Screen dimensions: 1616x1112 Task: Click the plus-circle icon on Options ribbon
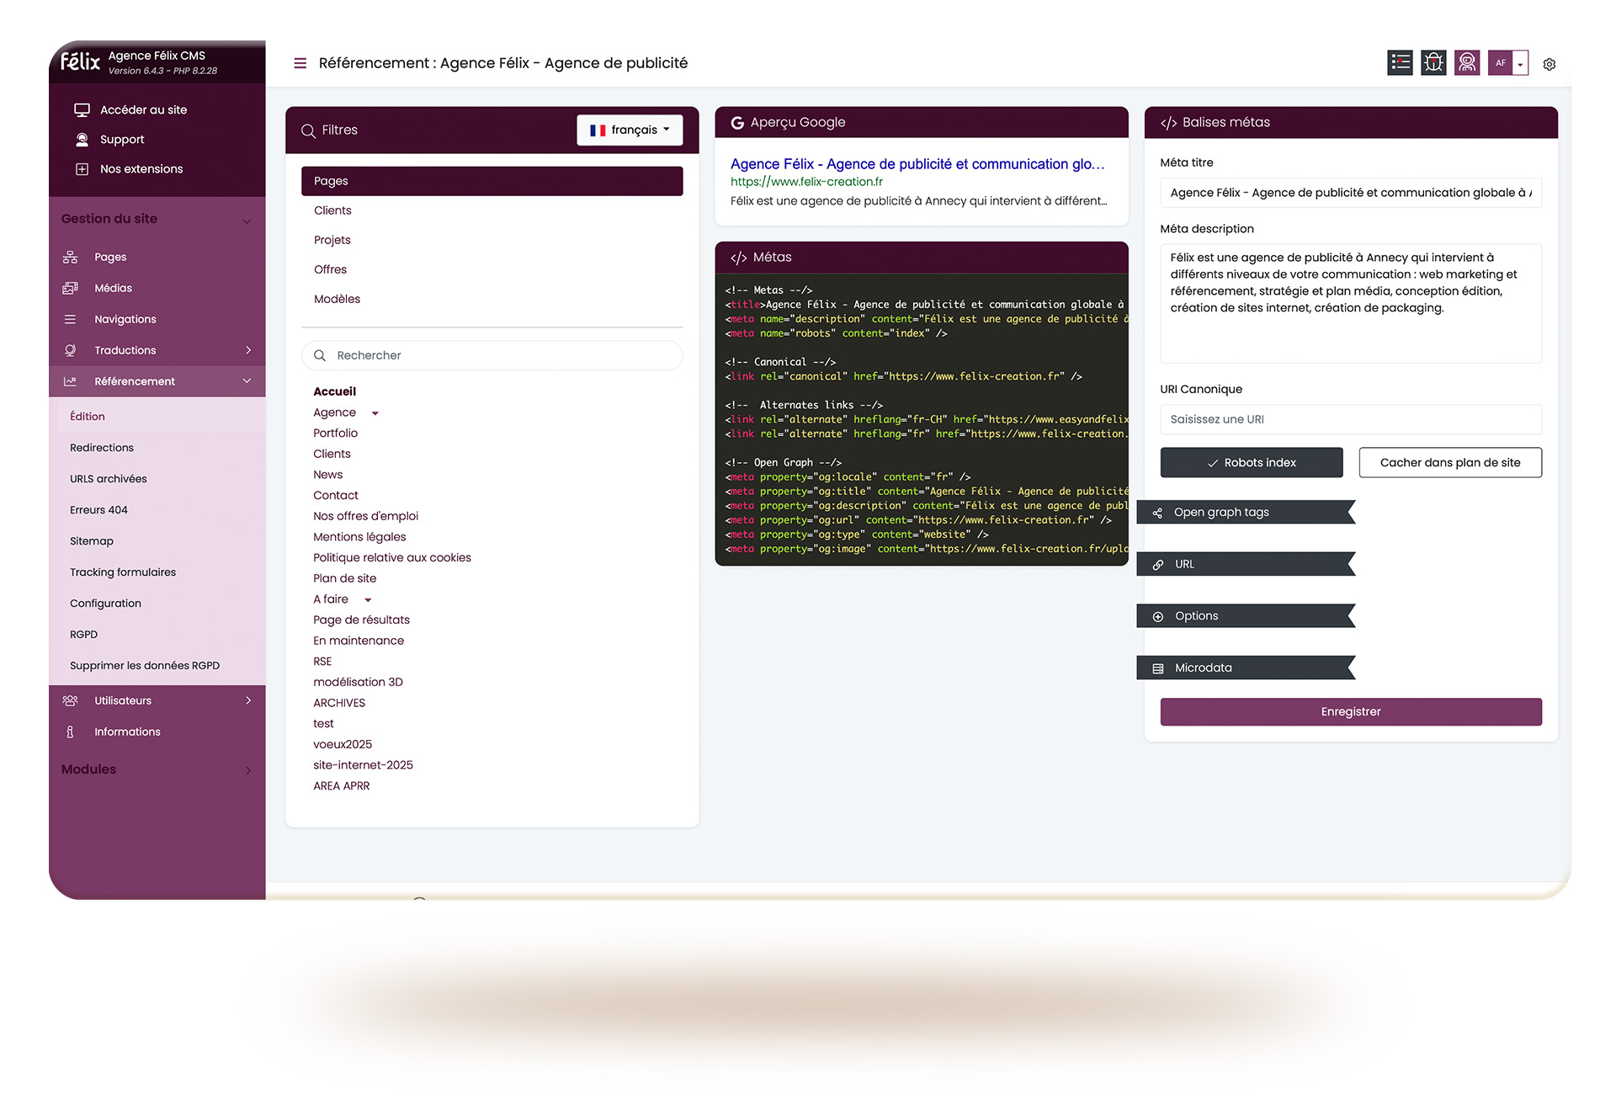(1157, 617)
